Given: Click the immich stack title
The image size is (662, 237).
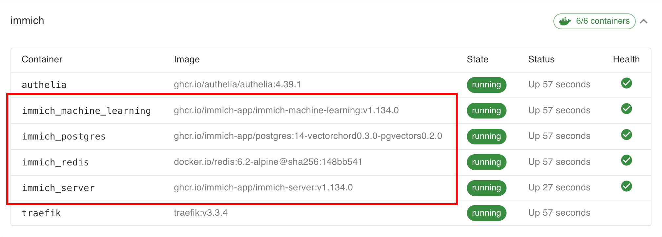Looking at the screenshot, I should [27, 21].
